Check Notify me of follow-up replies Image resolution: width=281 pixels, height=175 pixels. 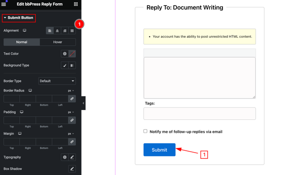pyautogui.click(x=145, y=131)
